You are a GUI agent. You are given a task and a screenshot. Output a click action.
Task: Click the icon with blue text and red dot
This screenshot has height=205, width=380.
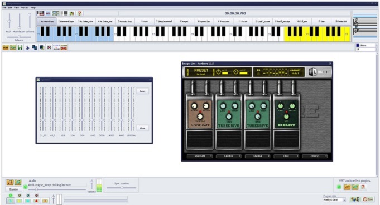(x=56, y=47)
